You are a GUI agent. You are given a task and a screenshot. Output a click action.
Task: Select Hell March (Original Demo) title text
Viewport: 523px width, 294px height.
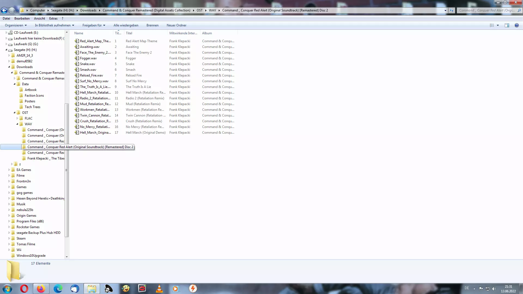pyautogui.click(x=145, y=133)
